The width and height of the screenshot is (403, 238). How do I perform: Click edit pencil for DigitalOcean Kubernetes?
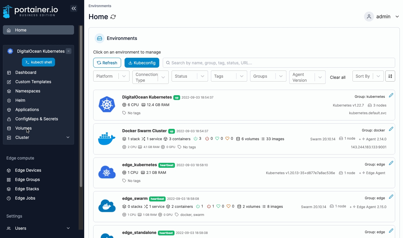click(x=391, y=95)
